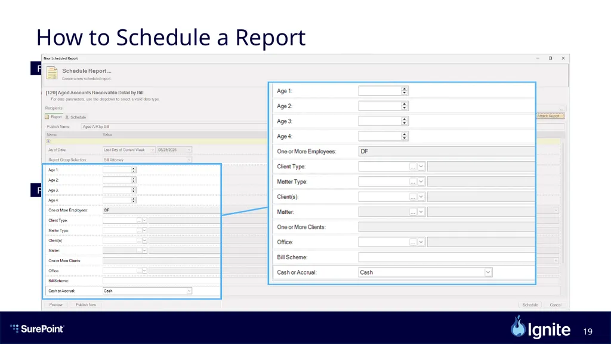Expand the Office dropdown in the small dialog
611x344 pixels.
point(144,271)
